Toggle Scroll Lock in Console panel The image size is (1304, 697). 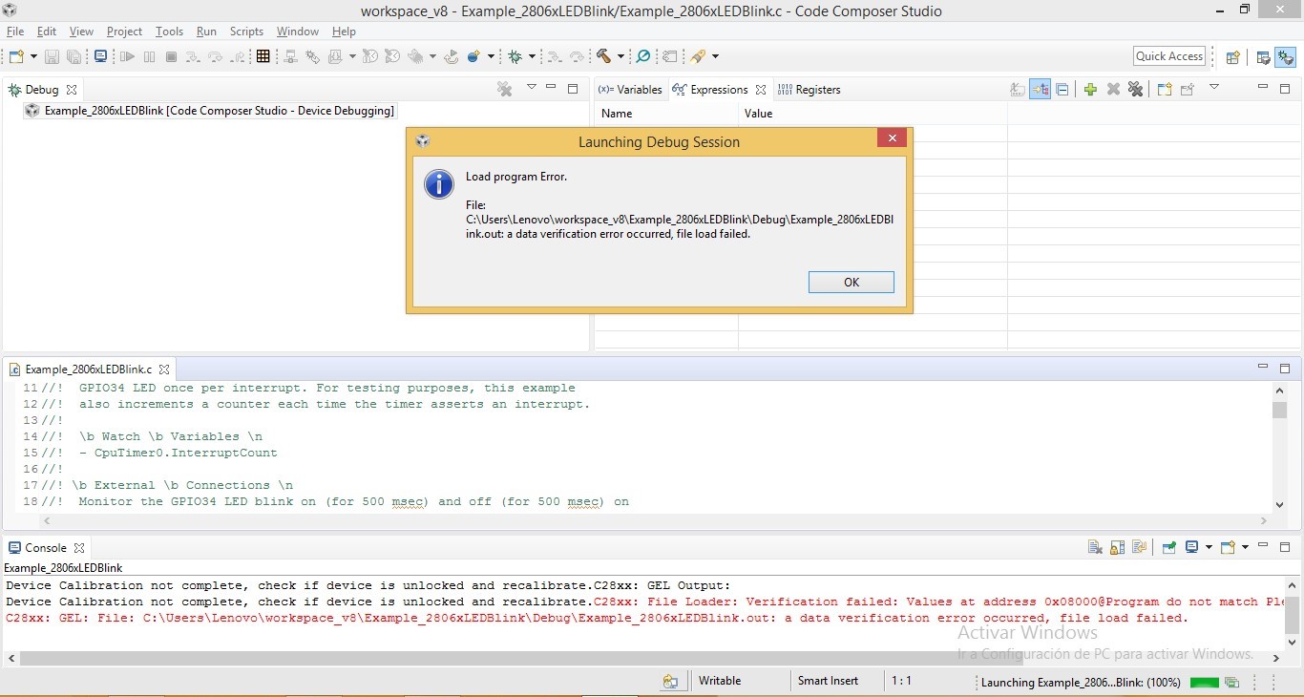tap(1117, 547)
